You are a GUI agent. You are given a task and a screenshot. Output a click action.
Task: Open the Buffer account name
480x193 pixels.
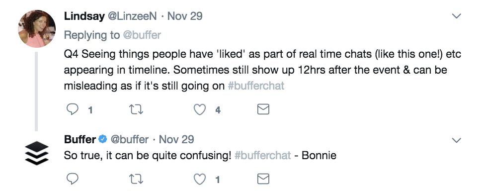(x=80, y=139)
